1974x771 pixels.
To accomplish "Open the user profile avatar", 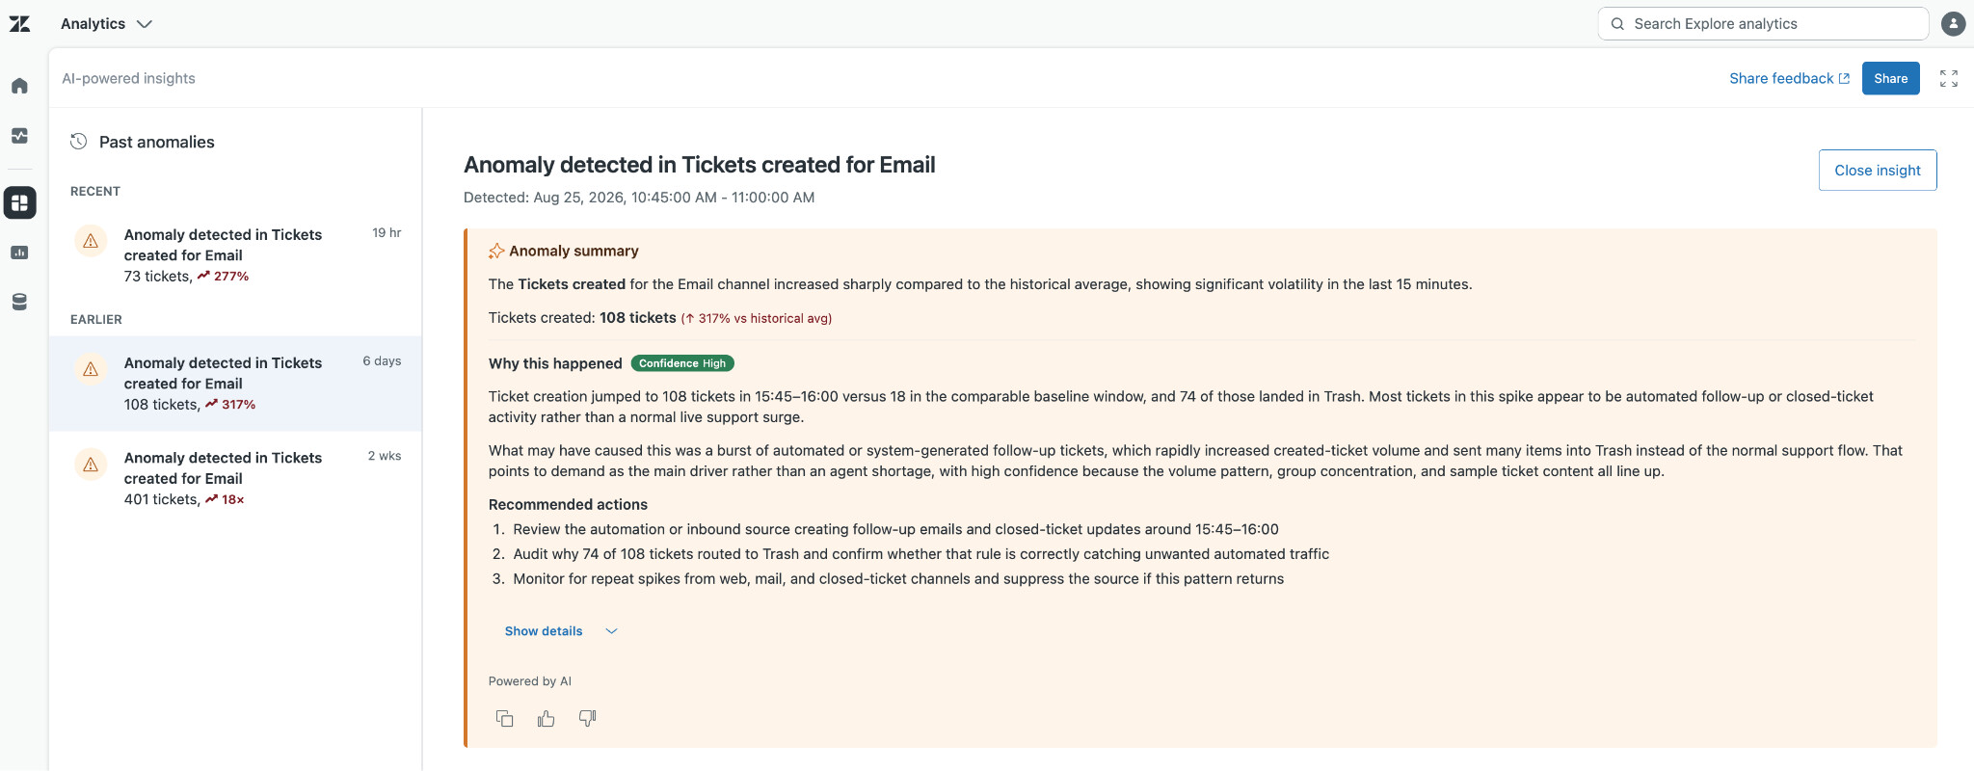I will pos(1953,24).
